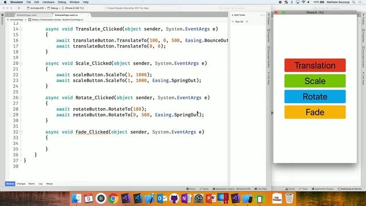Click the Bluetooth icon in menu bar
This screenshot has width=366, height=206.
click(x=292, y=2)
